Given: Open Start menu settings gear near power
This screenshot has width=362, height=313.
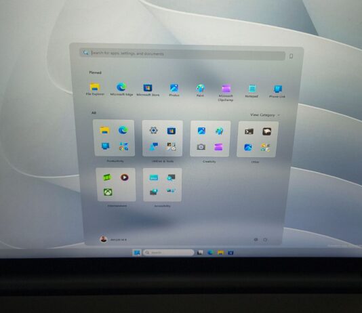Looking at the screenshot, I should click(x=256, y=240).
